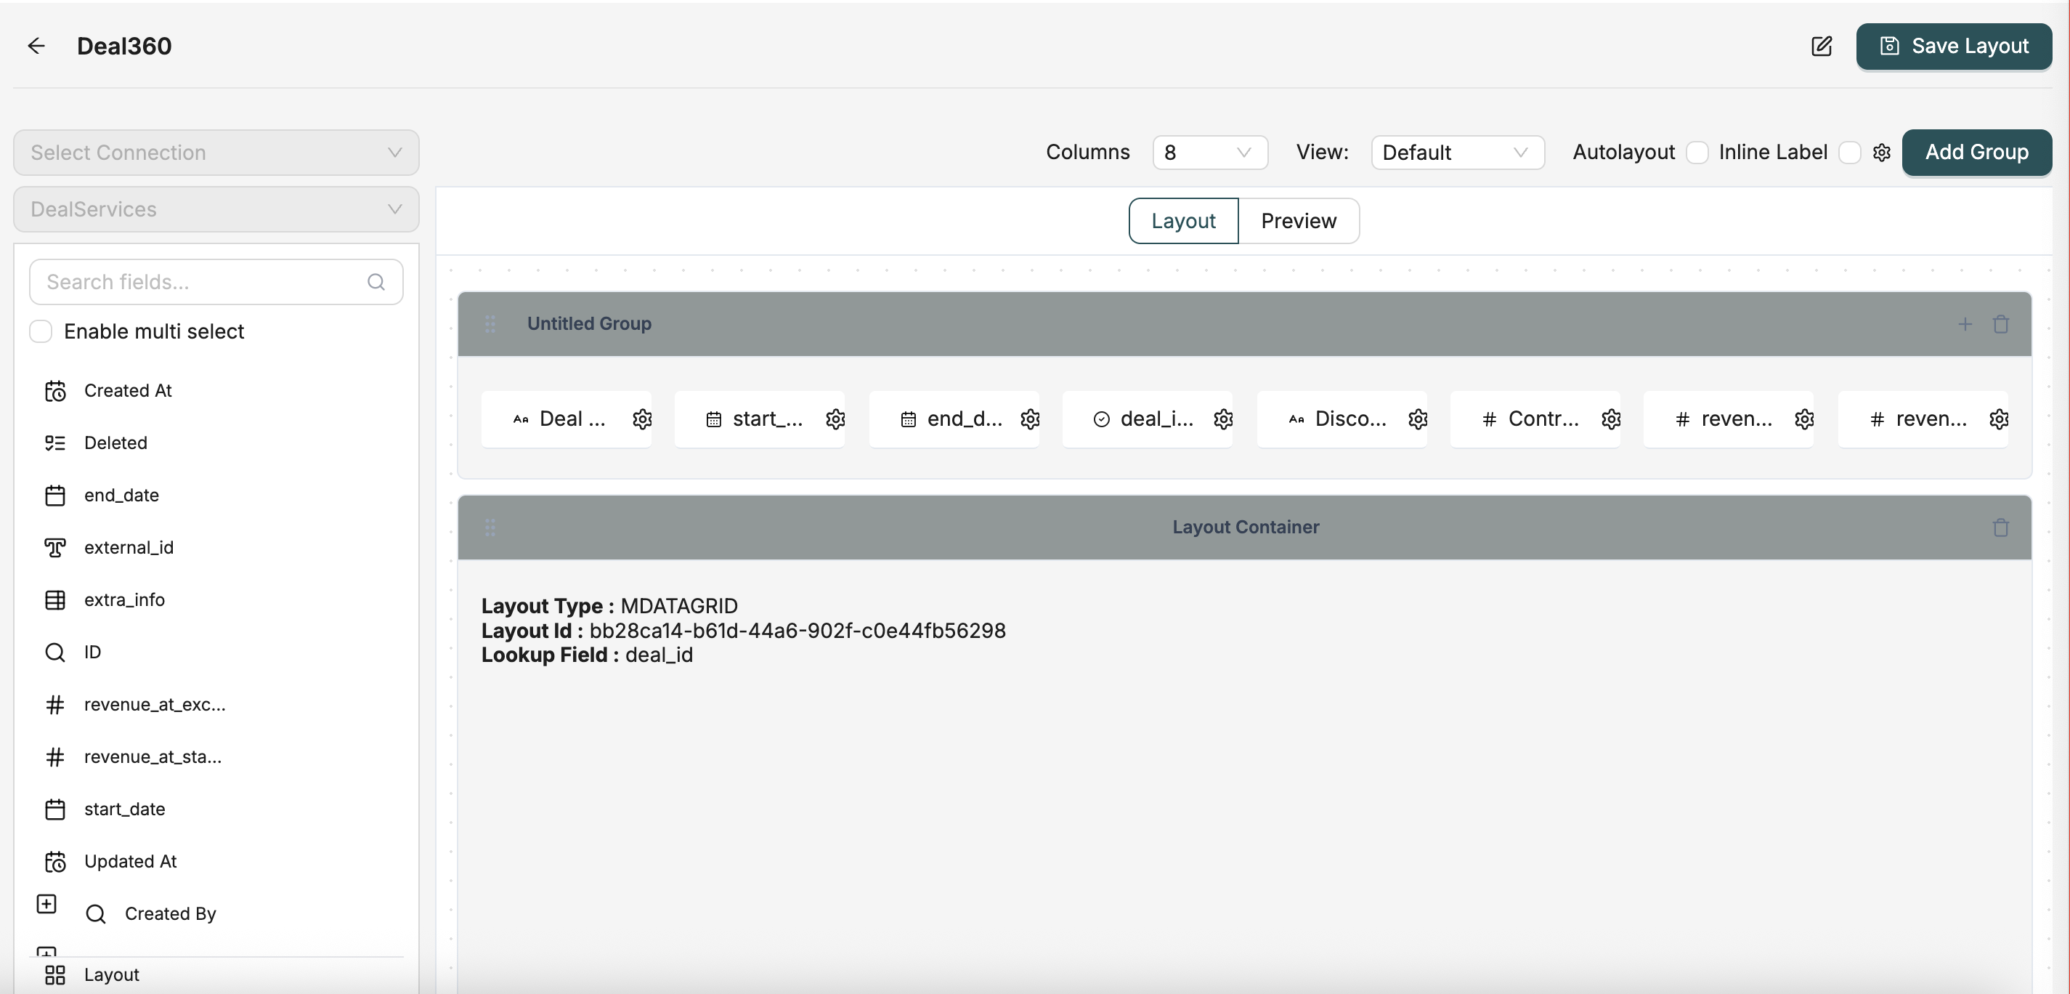Open gear settings for Disco... field

[x=1418, y=419]
